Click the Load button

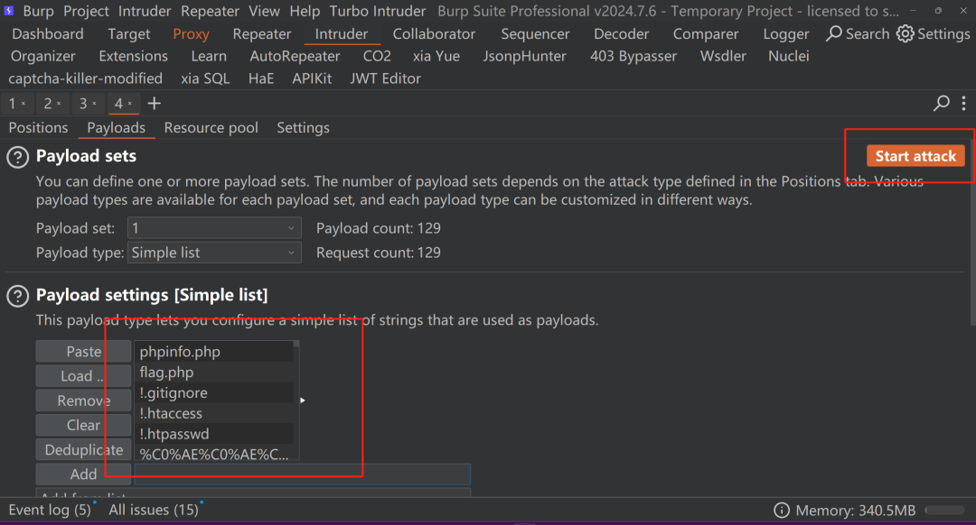click(x=83, y=376)
